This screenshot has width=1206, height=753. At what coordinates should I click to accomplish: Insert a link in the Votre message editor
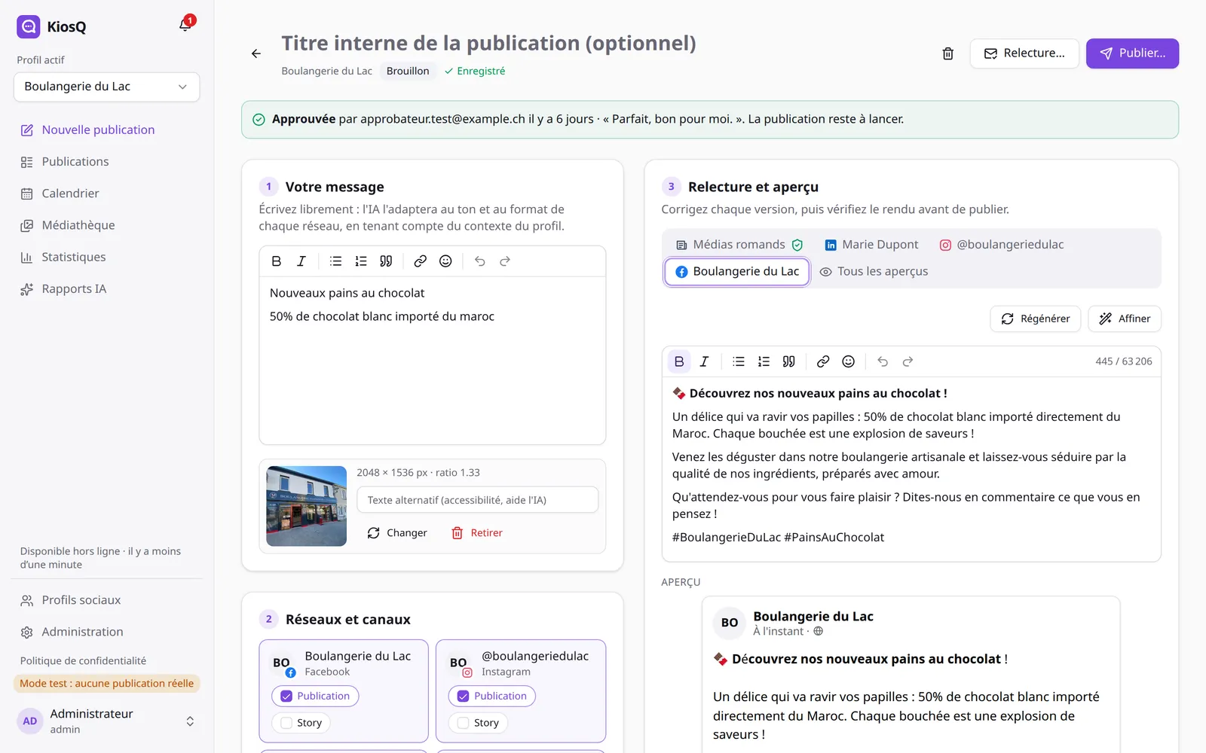click(421, 261)
